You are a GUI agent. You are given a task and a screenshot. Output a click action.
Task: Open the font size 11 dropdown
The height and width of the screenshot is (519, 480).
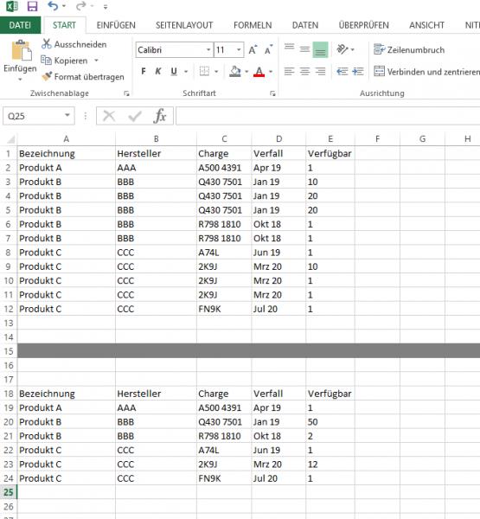239,49
